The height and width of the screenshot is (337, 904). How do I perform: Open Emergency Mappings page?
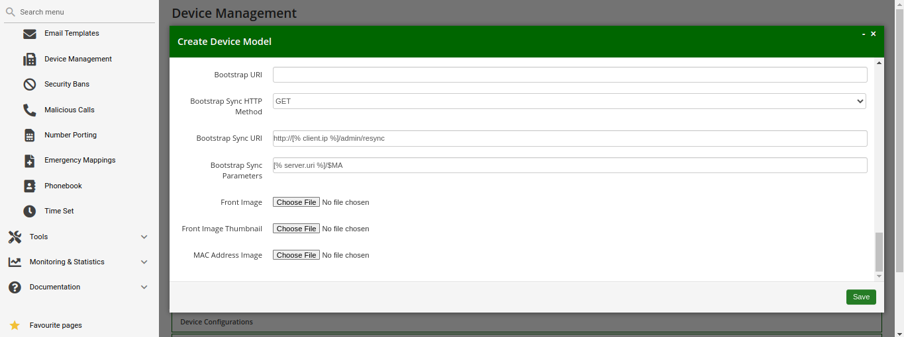(80, 160)
